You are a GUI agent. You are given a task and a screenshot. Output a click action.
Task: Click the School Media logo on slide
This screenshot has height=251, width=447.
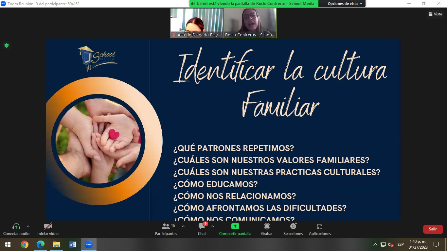tap(98, 59)
